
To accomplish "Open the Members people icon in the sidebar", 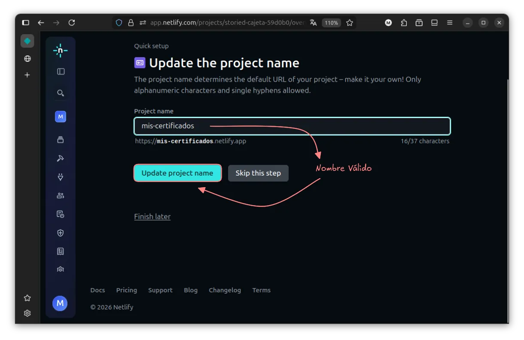I will 61,196.
